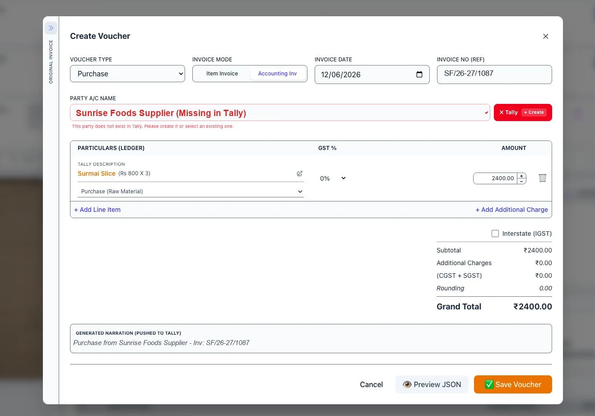Image resolution: width=595 pixels, height=416 pixels.
Task: Click the Surmai Slice description text
Action: tap(97, 173)
